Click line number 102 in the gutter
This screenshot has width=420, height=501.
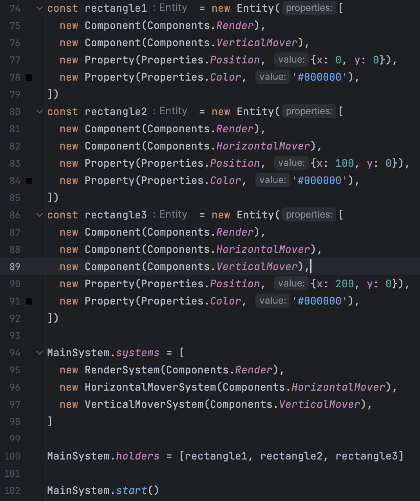pyautogui.click(x=13, y=490)
